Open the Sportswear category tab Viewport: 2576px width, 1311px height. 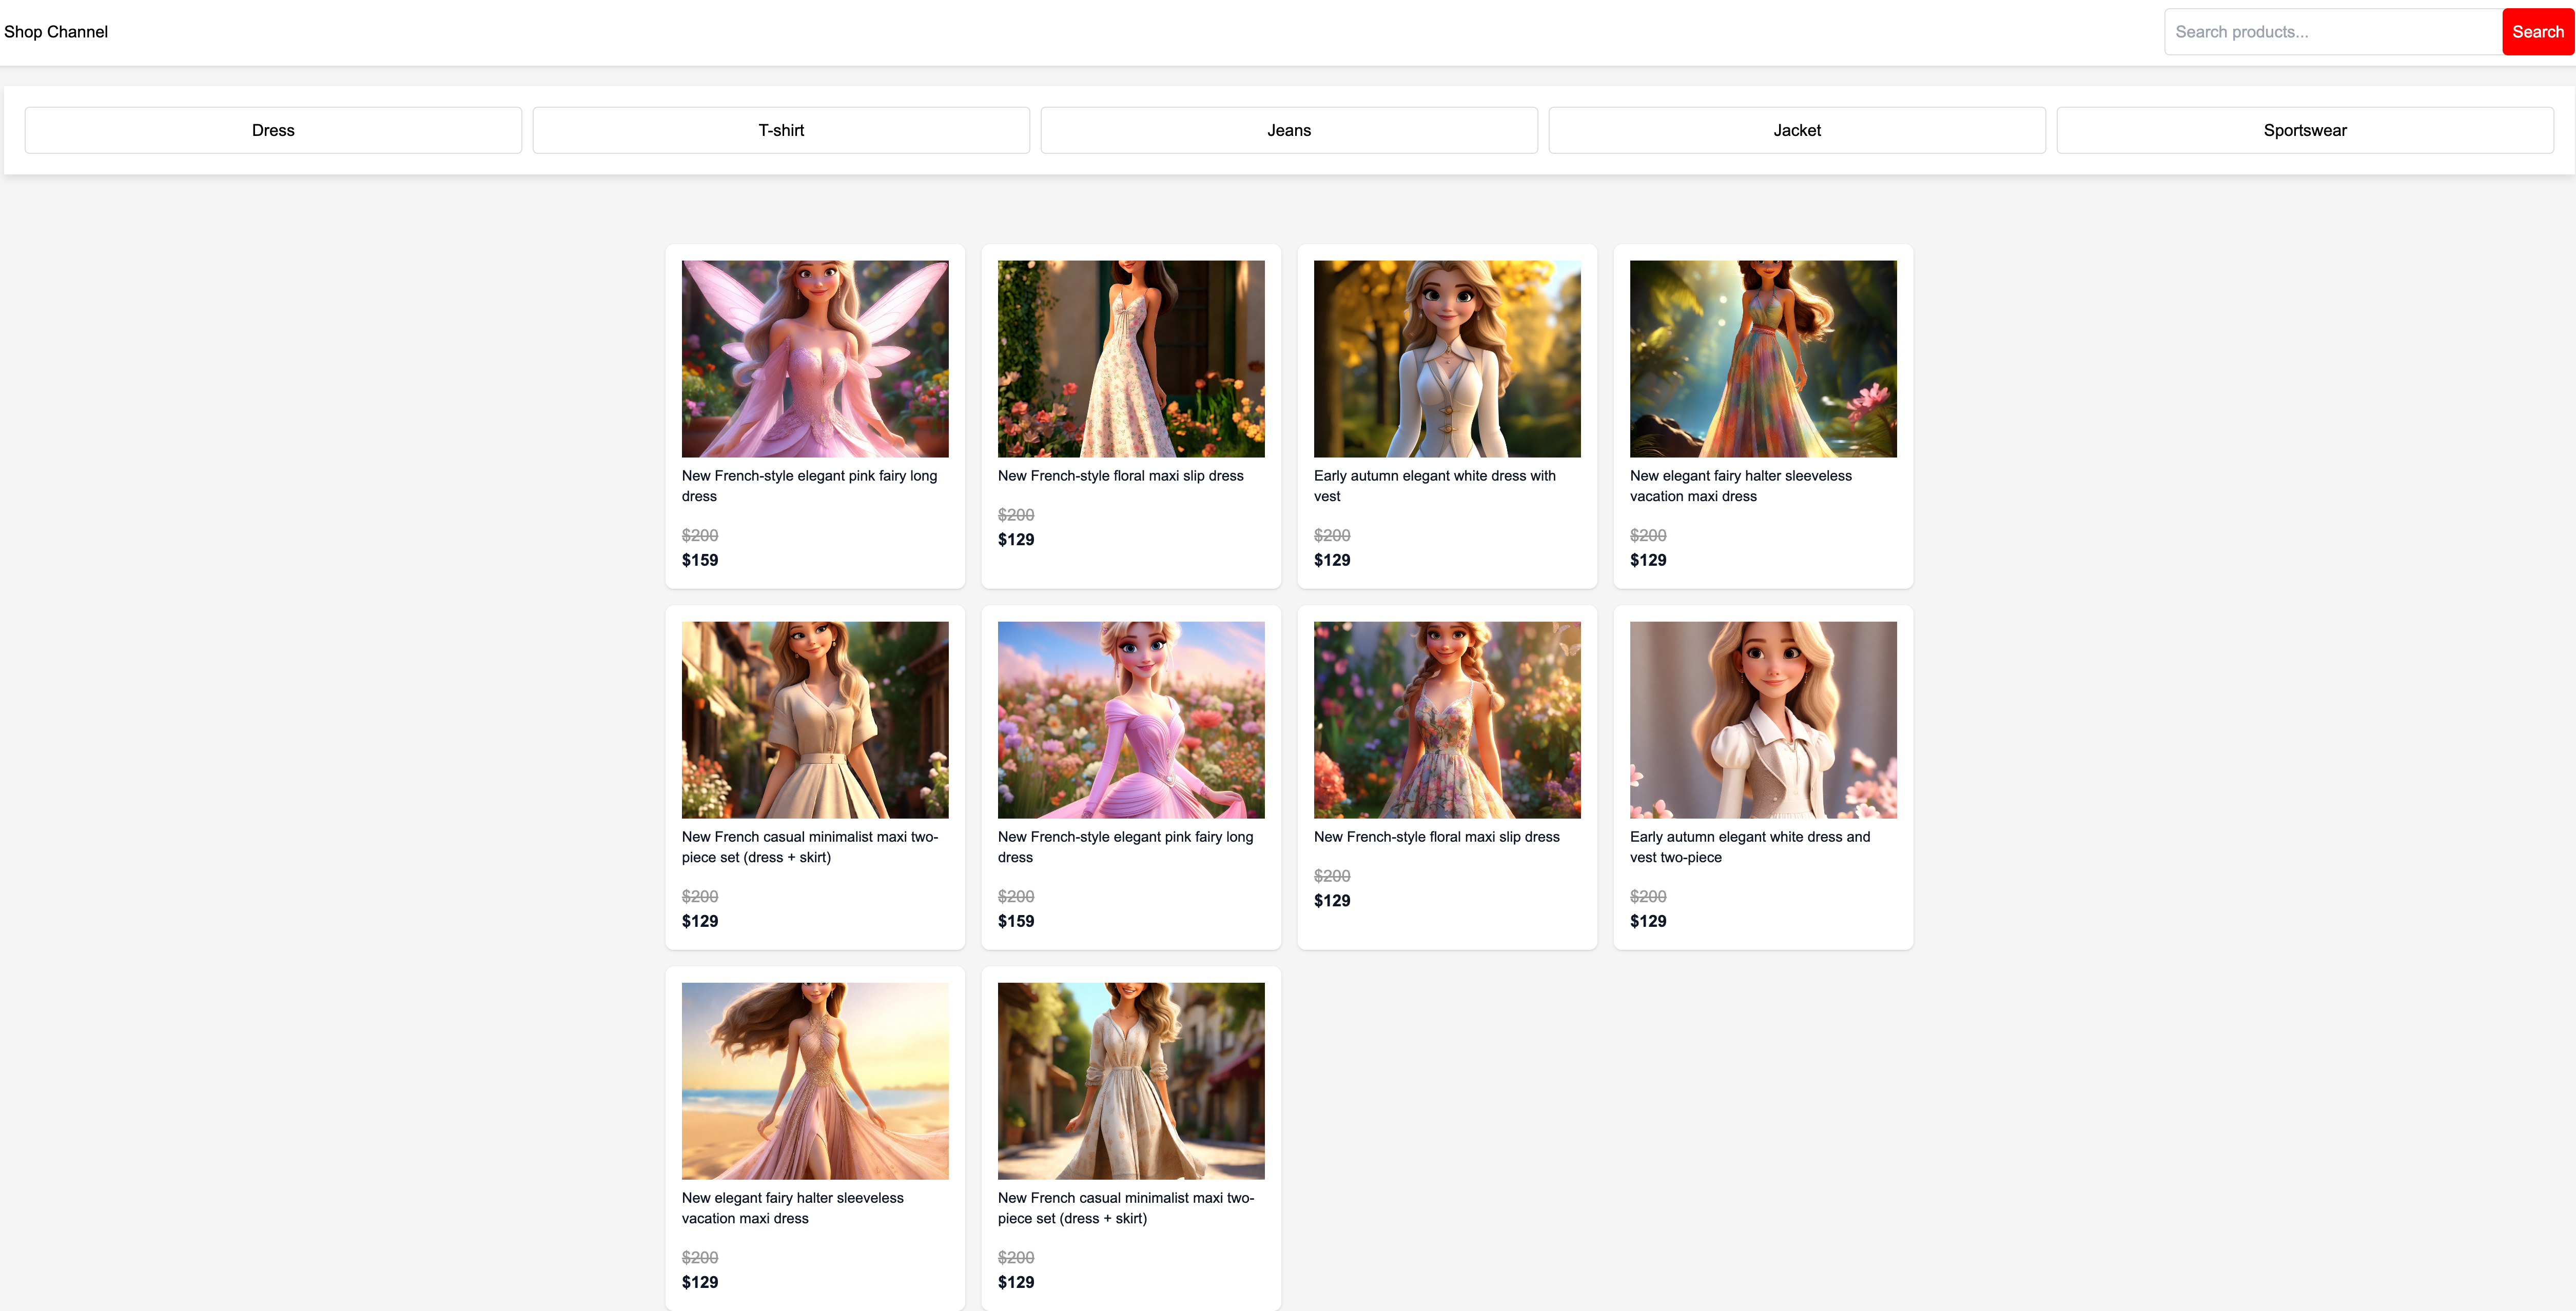(x=2305, y=130)
